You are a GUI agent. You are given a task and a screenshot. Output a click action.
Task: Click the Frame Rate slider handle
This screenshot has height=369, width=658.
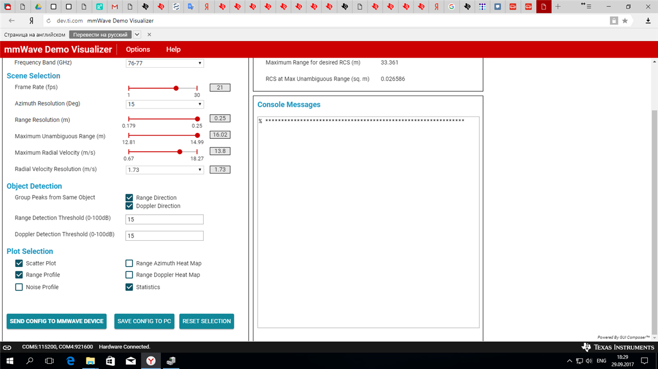tap(176, 88)
